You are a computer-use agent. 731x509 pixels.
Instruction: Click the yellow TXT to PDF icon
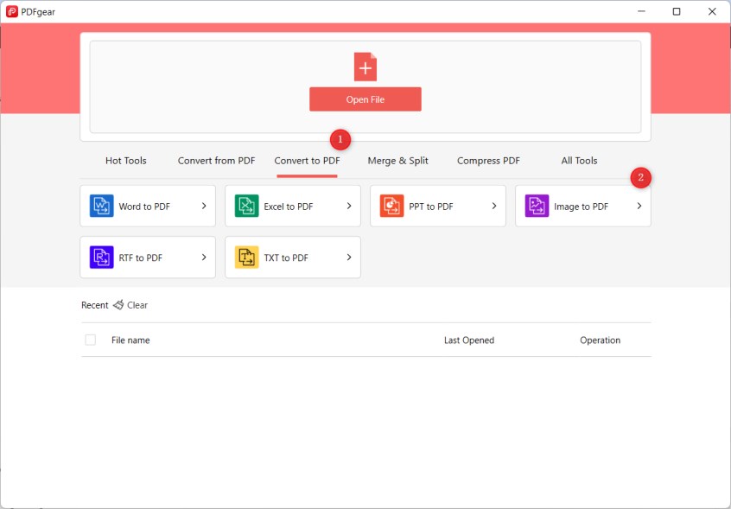[x=246, y=258]
